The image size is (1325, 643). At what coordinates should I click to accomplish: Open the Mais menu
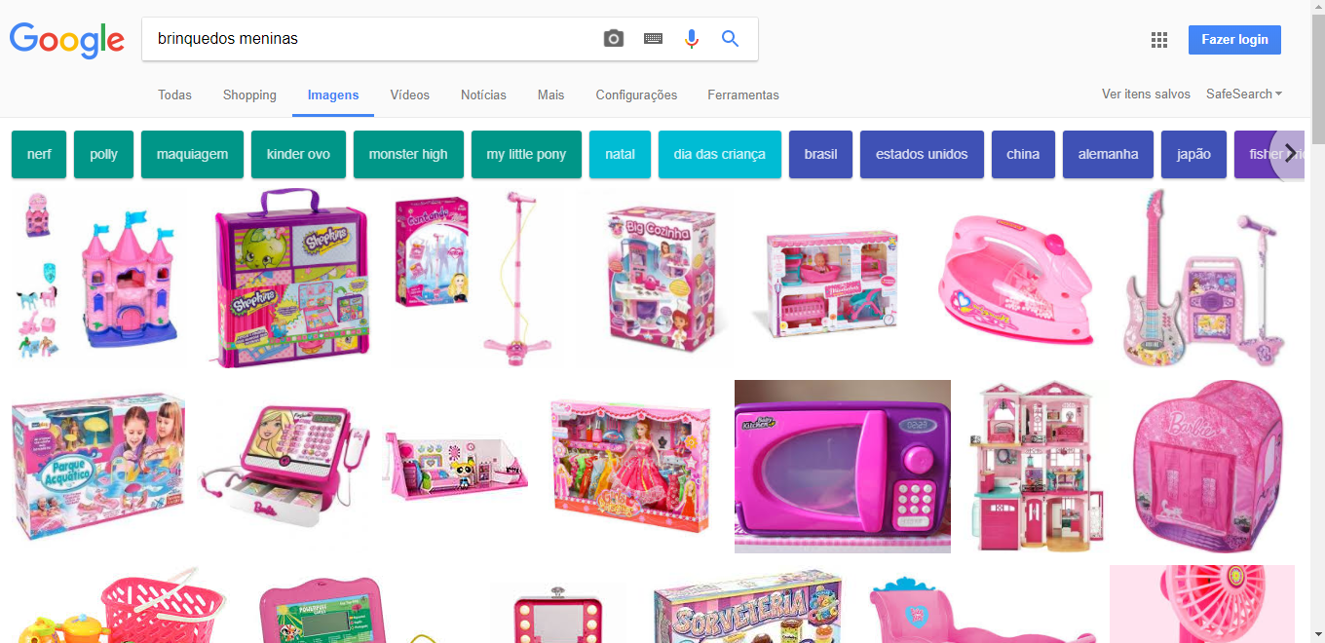(x=550, y=95)
